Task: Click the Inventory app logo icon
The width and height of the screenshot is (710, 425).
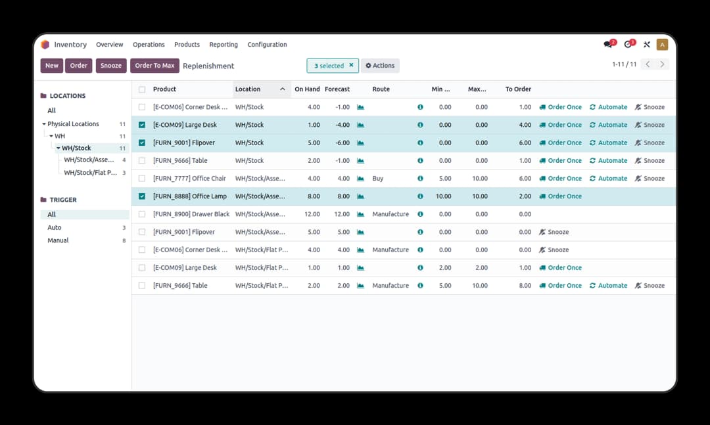Action: pyautogui.click(x=45, y=45)
